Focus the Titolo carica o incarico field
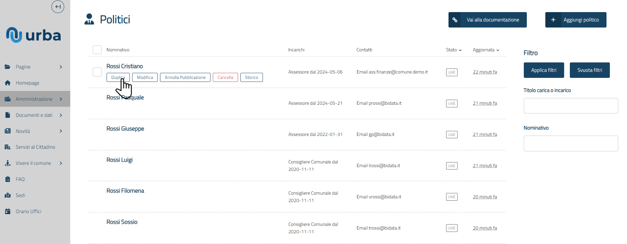This screenshot has width=627, height=244. click(x=571, y=106)
